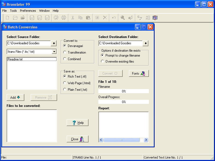
Task: Open the File menu
Action: point(4,11)
